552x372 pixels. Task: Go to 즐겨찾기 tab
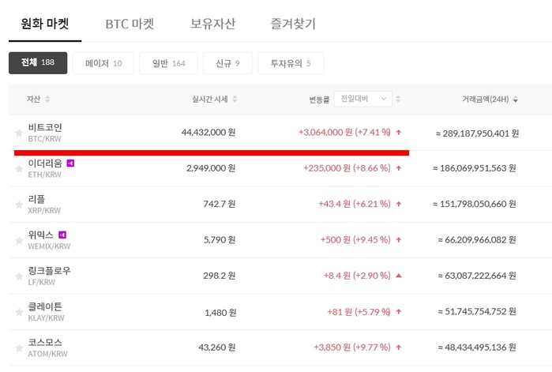pyautogui.click(x=292, y=24)
